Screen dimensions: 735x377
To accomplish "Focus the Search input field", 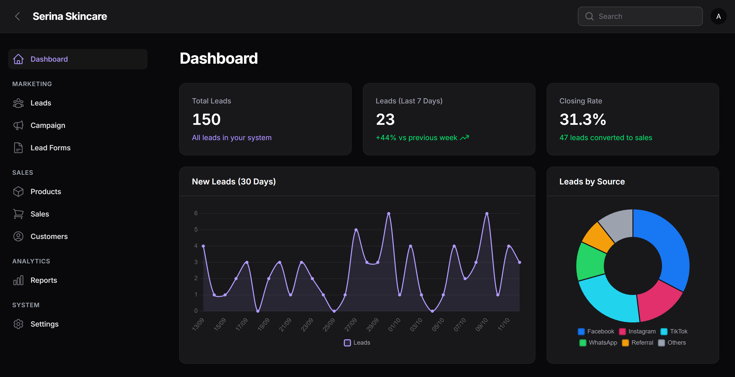I will [x=640, y=16].
